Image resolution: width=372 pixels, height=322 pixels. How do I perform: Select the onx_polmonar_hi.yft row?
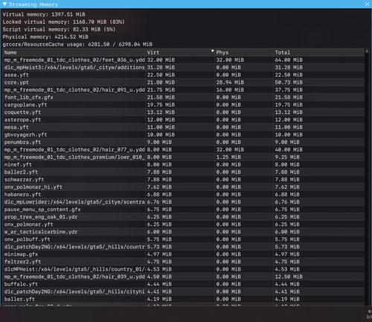[x=184, y=187]
